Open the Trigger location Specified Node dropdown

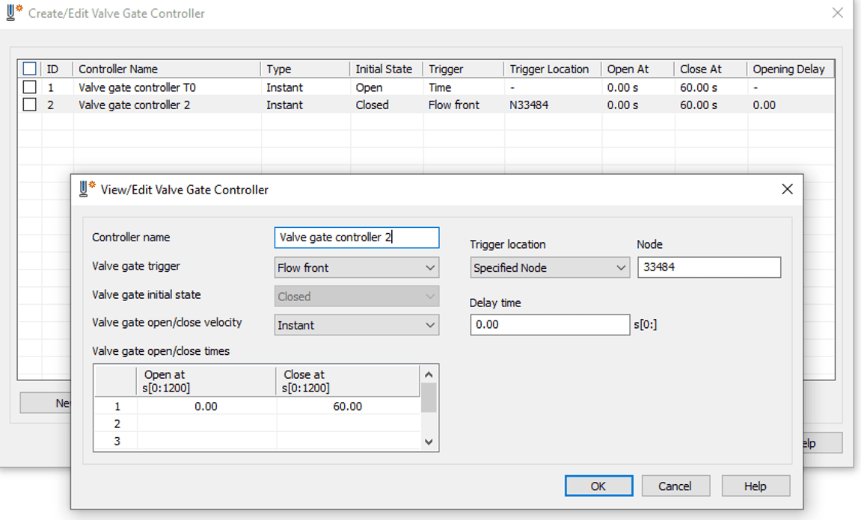550,267
